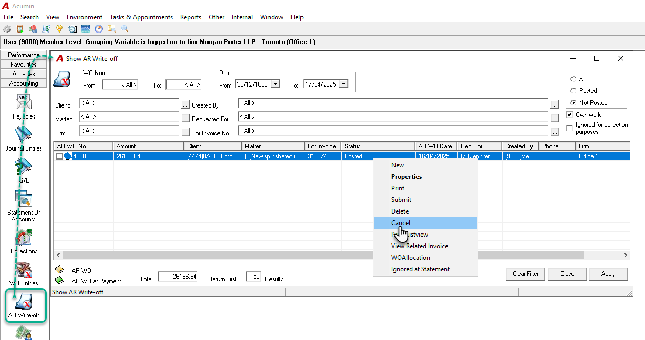Open the Date From calendar dropdown
Screen dimensions: 645x340
276,84
